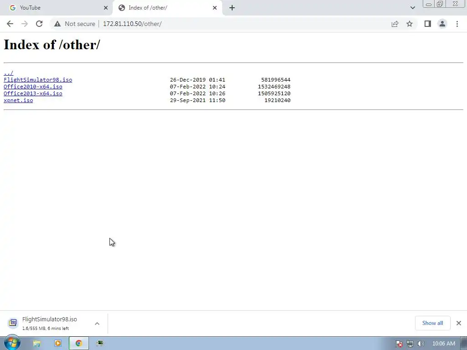Open Action Center flag in tray
The image size is (467, 350).
(399, 344)
